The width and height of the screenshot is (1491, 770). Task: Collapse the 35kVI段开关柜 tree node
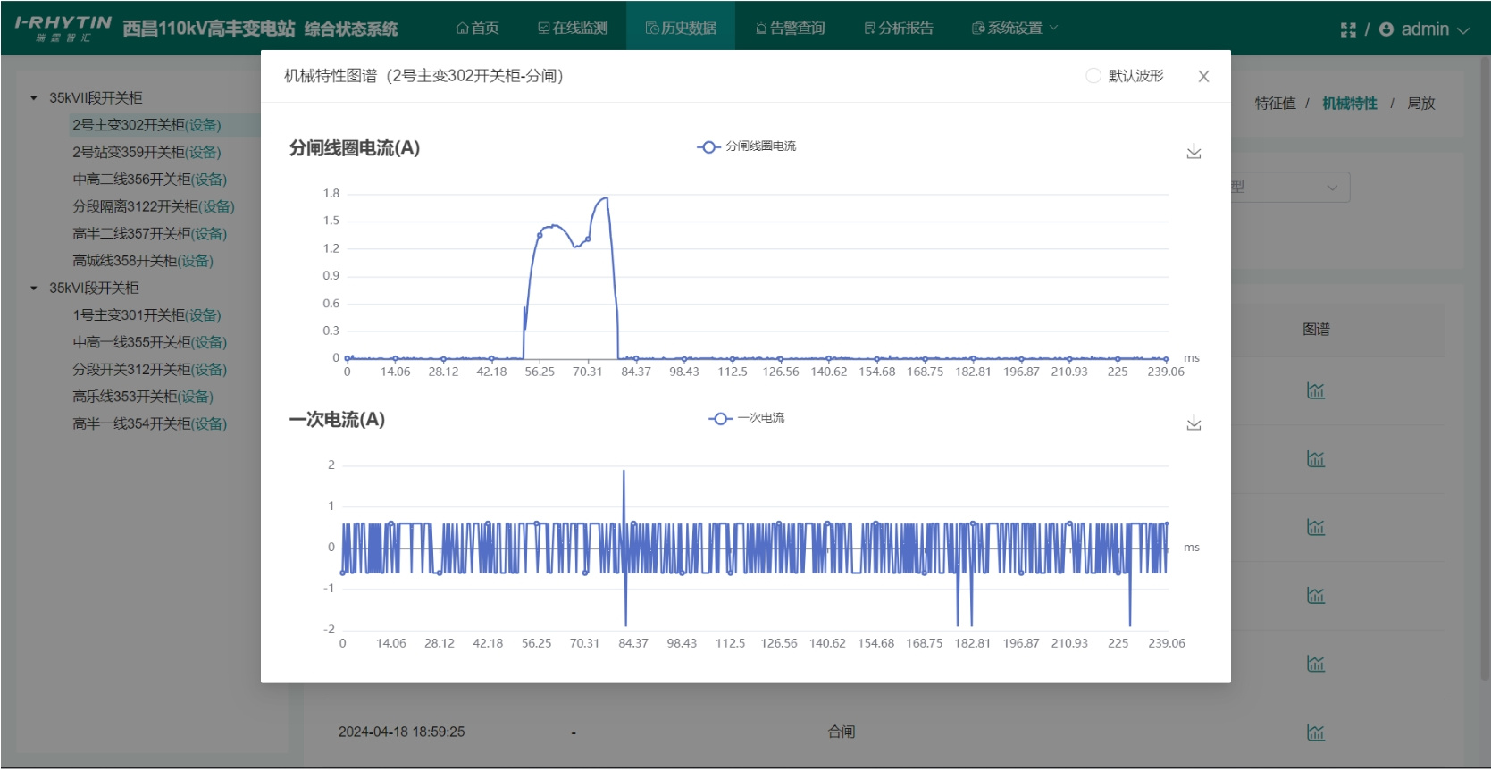pos(34,289)
